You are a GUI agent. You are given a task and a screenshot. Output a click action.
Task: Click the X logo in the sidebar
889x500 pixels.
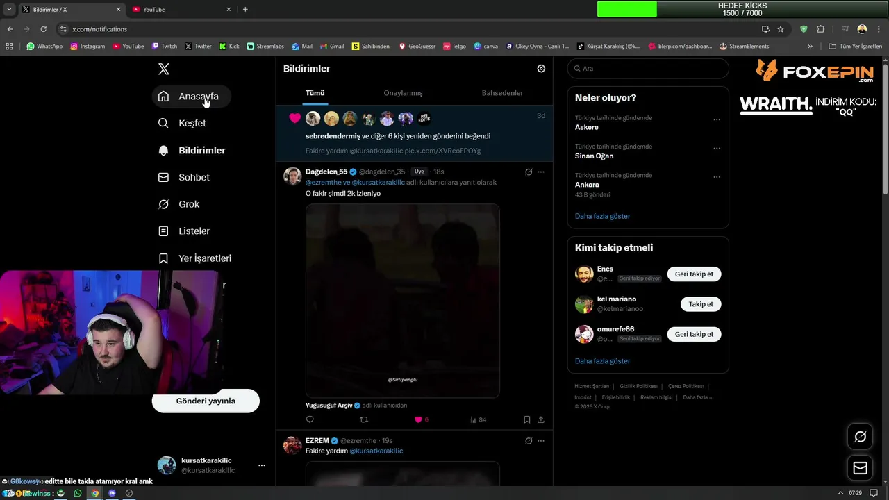pos(164,69)
